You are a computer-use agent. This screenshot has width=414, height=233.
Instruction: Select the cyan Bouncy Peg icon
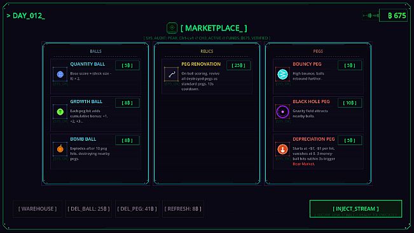pos(282,74)
